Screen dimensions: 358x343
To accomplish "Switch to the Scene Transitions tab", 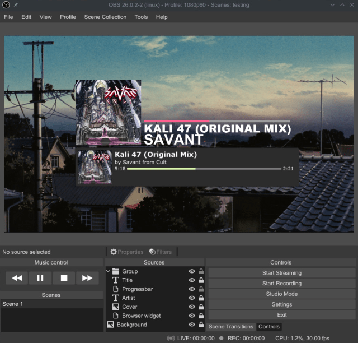I will point(231,327).
